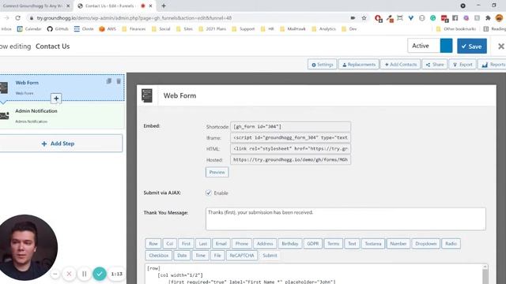Open a new browser tab

pyautogui.click(x=164, y=6)
